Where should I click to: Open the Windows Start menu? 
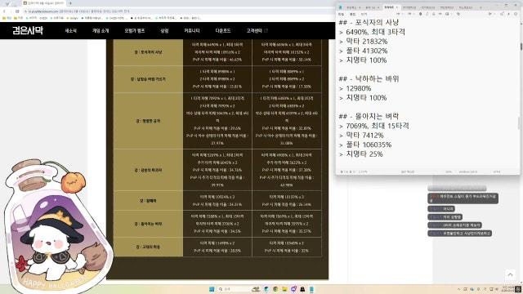(212, 289)
